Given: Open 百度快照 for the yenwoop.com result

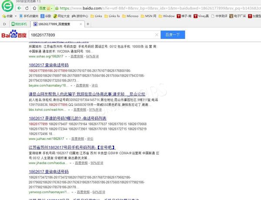Looking at the screenshot, I should pos(84,192).
